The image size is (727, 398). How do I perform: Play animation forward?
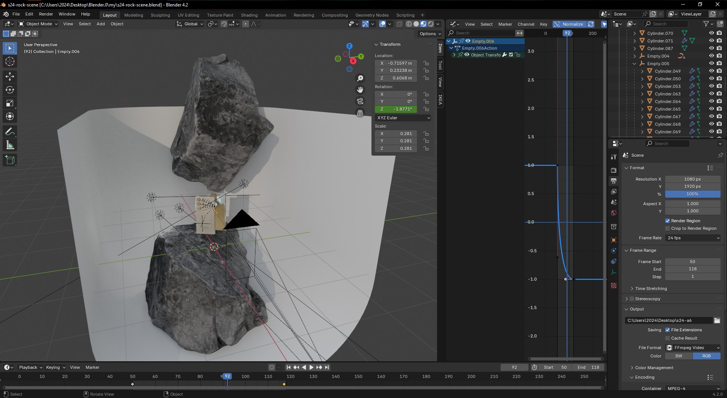click(312, 367)
